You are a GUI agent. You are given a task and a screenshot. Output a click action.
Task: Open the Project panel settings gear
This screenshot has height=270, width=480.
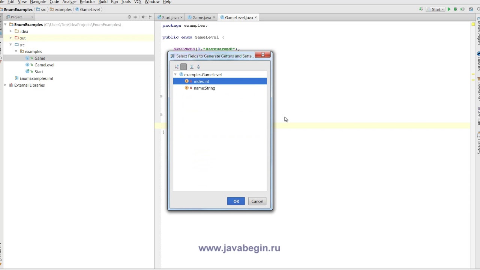[x=143, y=17]
